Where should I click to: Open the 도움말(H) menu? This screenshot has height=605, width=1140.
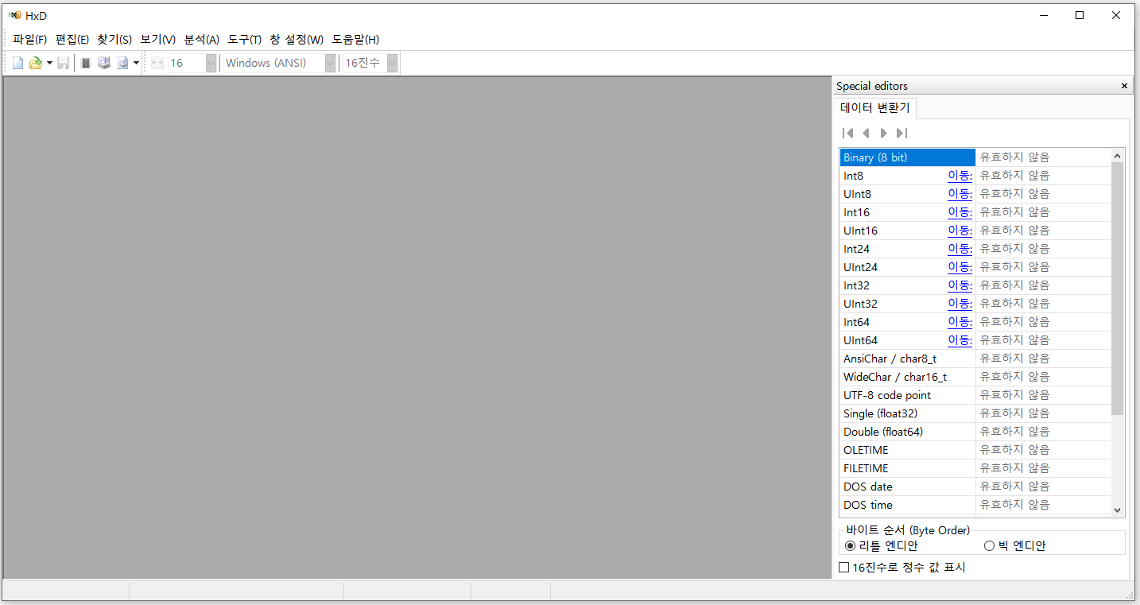[355, 40]
